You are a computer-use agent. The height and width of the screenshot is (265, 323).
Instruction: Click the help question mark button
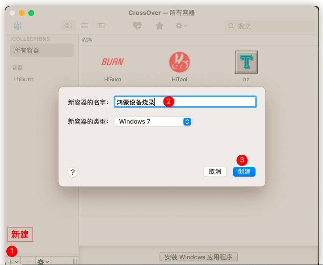(73, 172)
